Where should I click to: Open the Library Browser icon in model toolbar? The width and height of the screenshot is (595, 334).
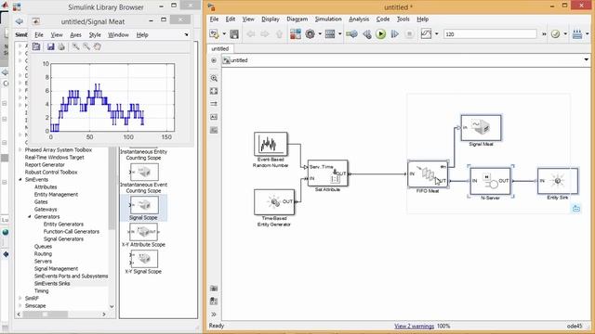tap(296, 34)
